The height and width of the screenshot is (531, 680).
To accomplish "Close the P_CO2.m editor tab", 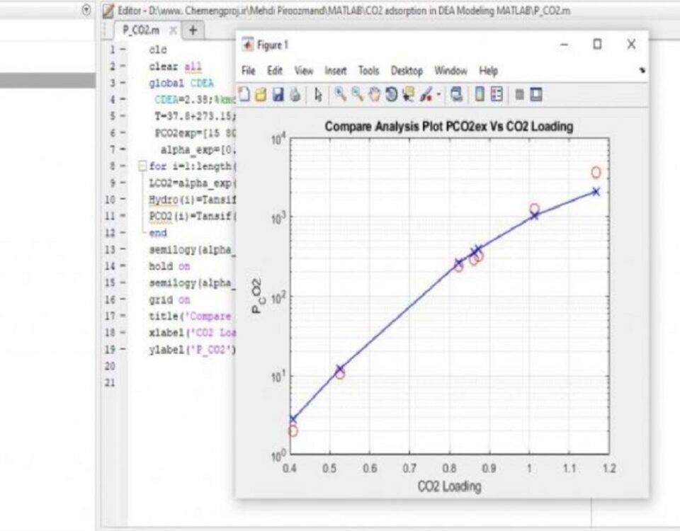I will pyautogui.click(x=173, y=30).
